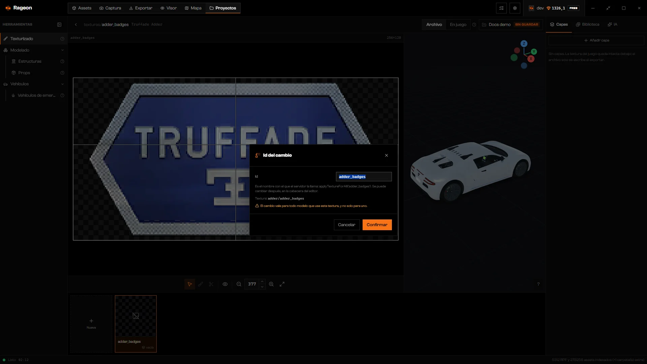Cancel the Id del cambio dialog

point(347,225)
